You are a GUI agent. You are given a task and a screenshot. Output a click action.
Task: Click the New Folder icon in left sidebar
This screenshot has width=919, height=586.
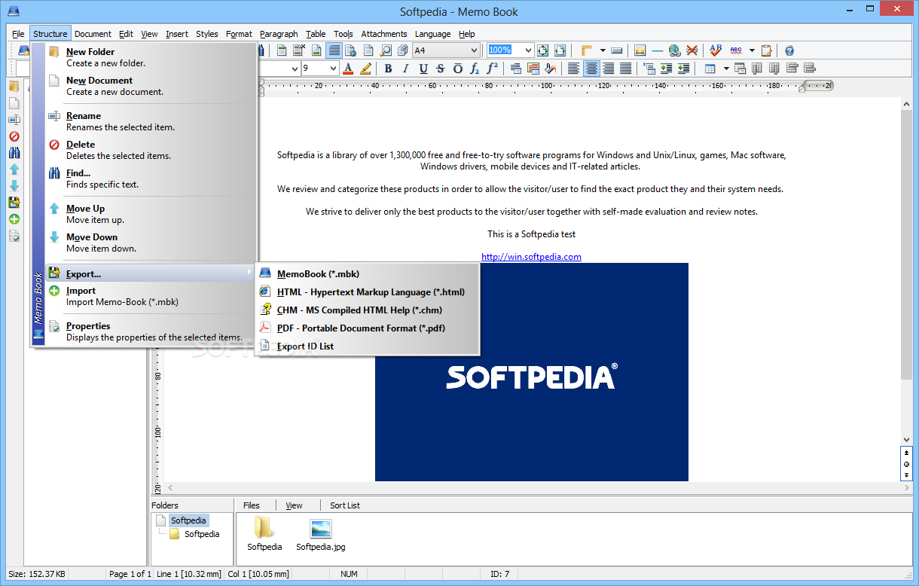point(14,86)
